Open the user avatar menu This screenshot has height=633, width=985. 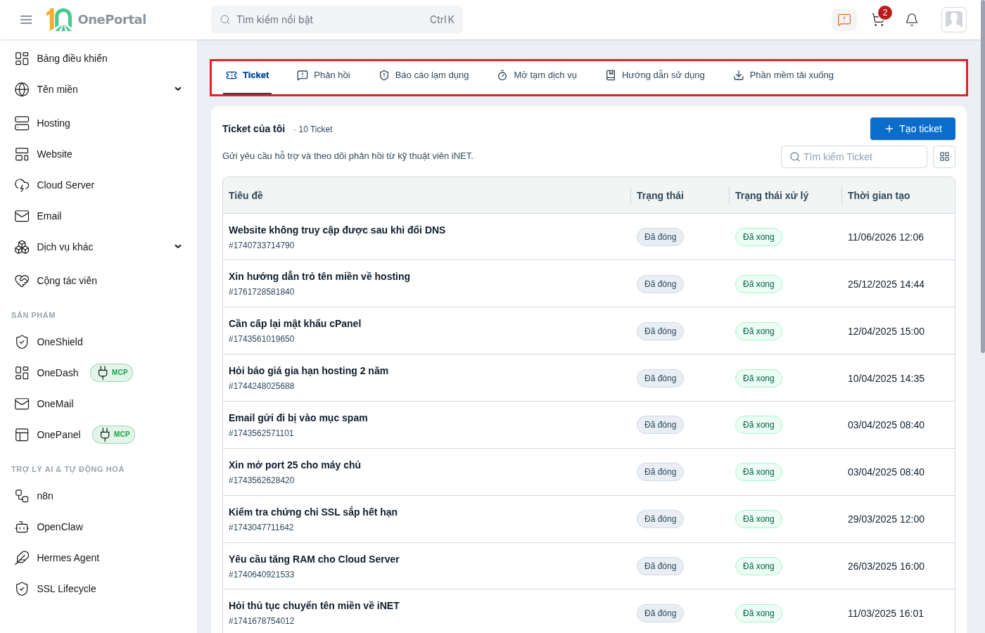point(954,20)
